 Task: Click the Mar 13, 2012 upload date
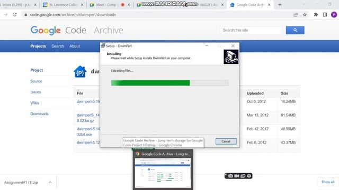pos(257,115)
